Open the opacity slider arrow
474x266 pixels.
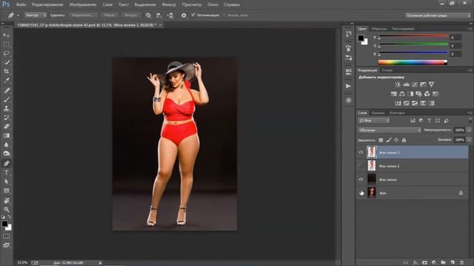(x=469, y=130)
